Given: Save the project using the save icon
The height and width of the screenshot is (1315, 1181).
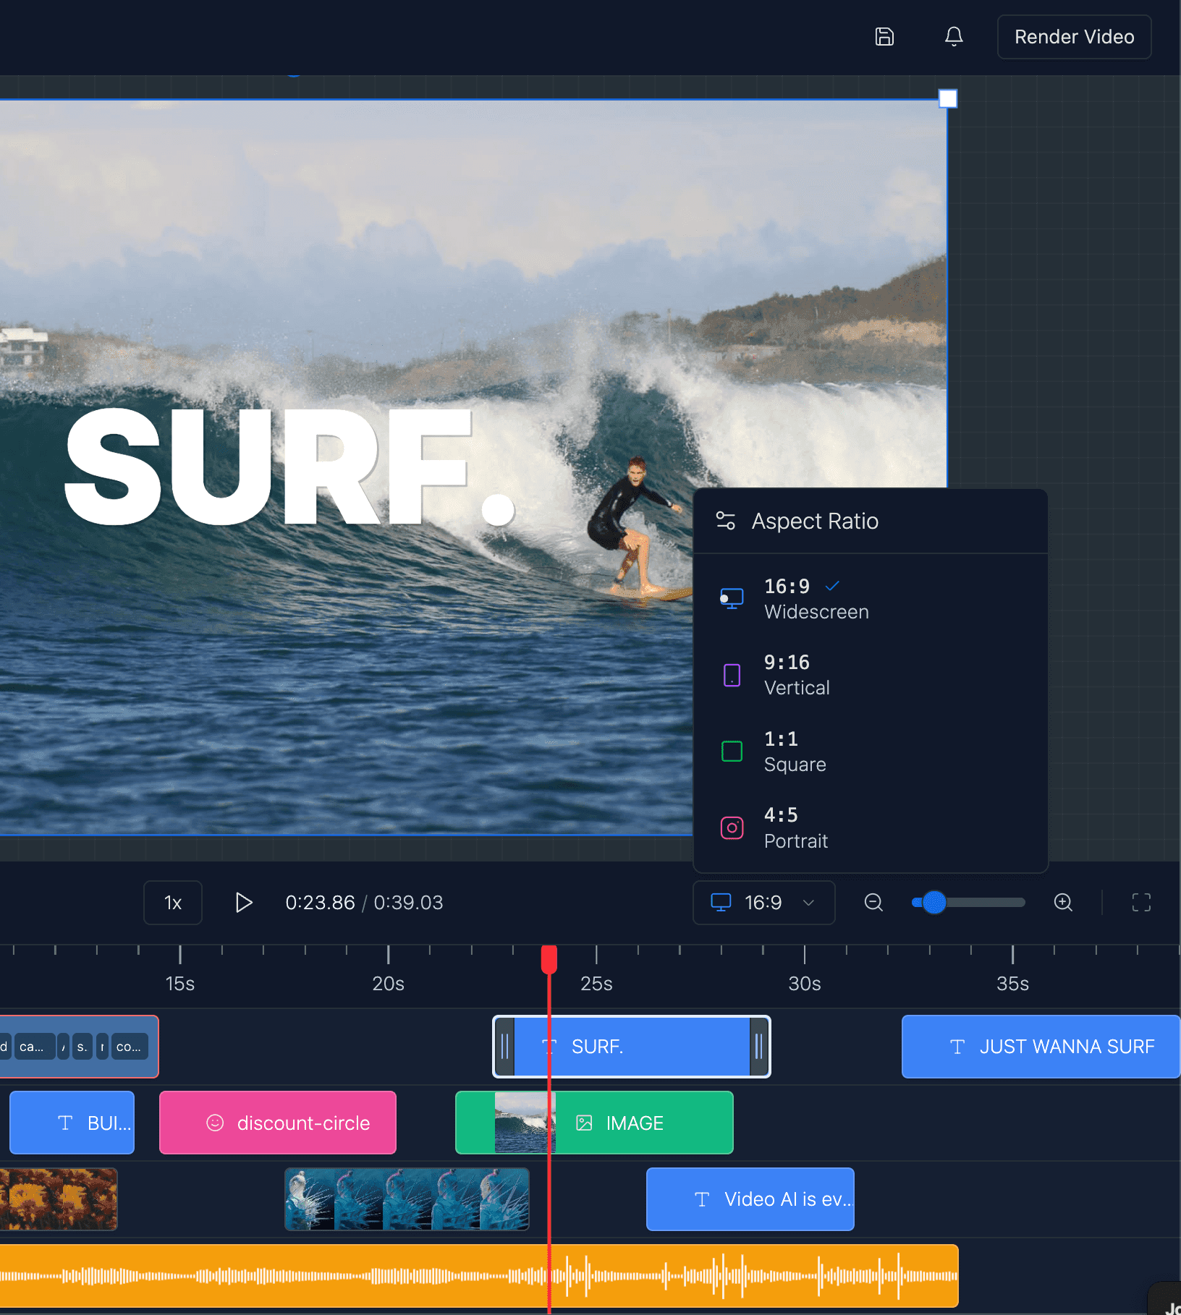Looking at the screenshot, I should point(884,37).
